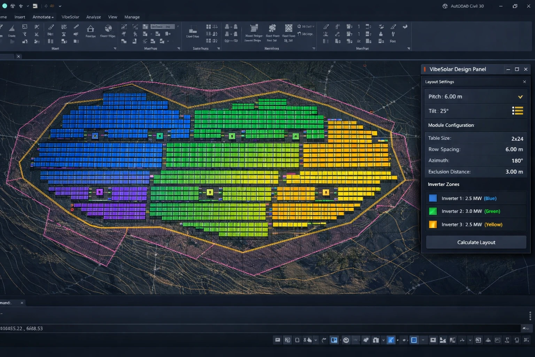
Task: Toggle the highlighted blue diagonal-lines status button
Action: pyautogui.click(x=391, y=340)
